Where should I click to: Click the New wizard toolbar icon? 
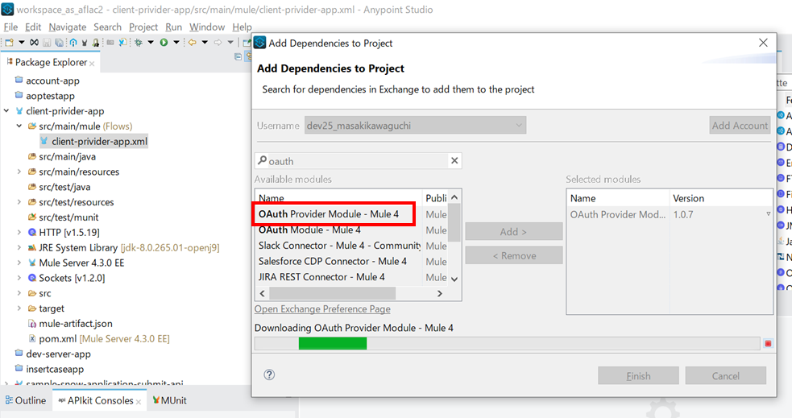coord(9,42)
